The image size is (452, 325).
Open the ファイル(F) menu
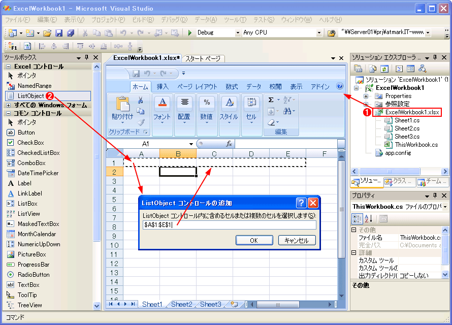point(18,20)
